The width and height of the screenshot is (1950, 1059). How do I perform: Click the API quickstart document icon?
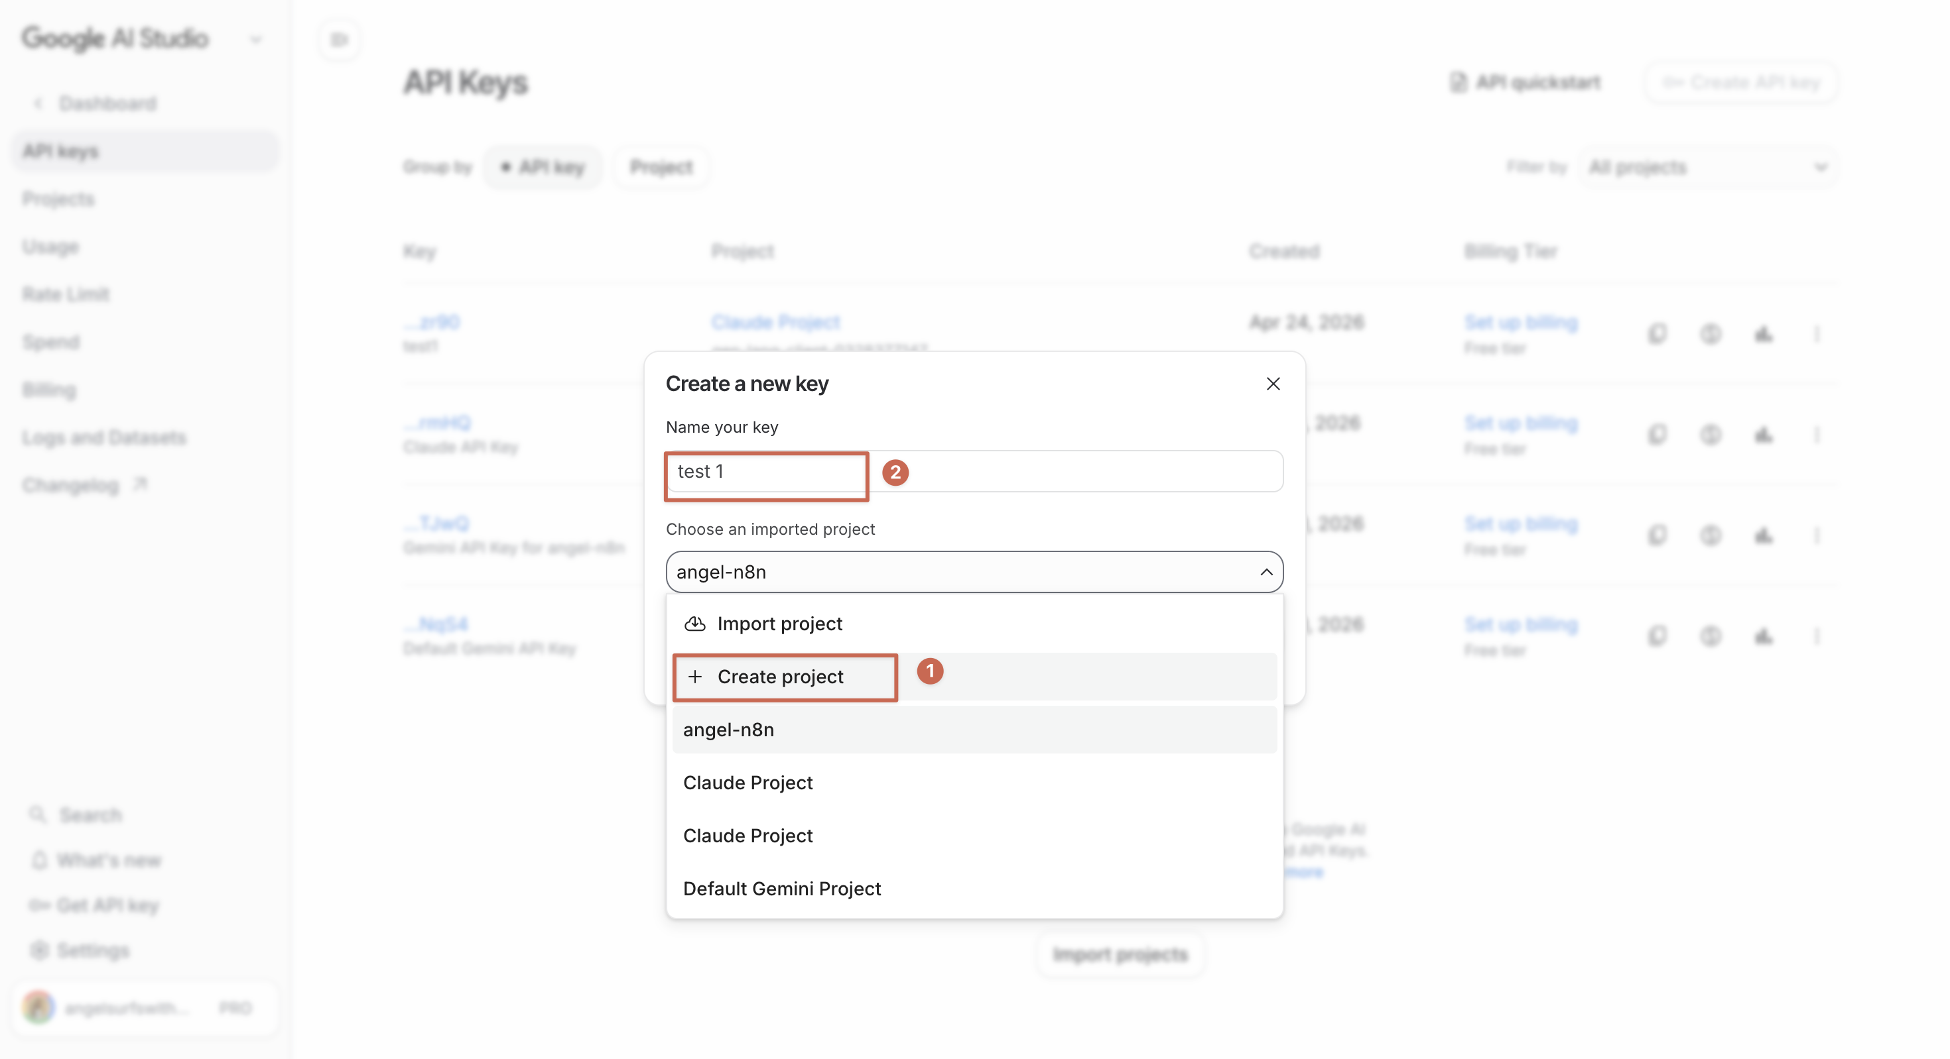coord(1458,82)
